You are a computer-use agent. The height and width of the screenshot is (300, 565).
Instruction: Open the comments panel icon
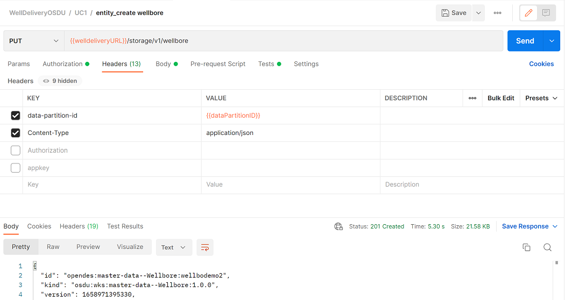(x=546, y=13)
